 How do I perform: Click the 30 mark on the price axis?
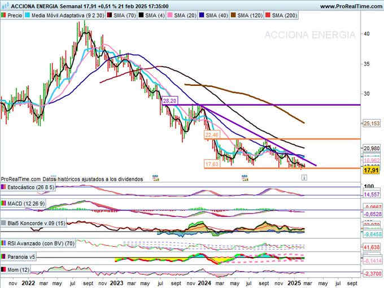(366, 94)
